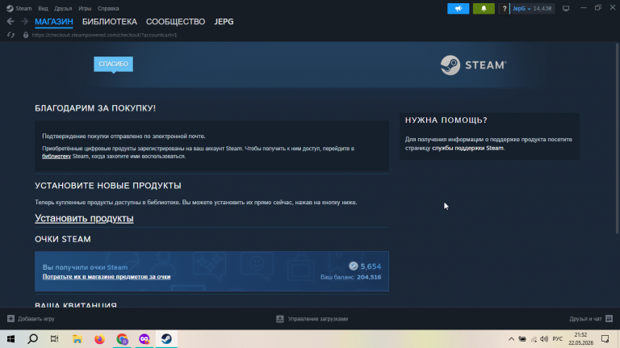Click the lock icon beside the URL
Viewport: 620px width, 348px height.
tap(26, 36)
